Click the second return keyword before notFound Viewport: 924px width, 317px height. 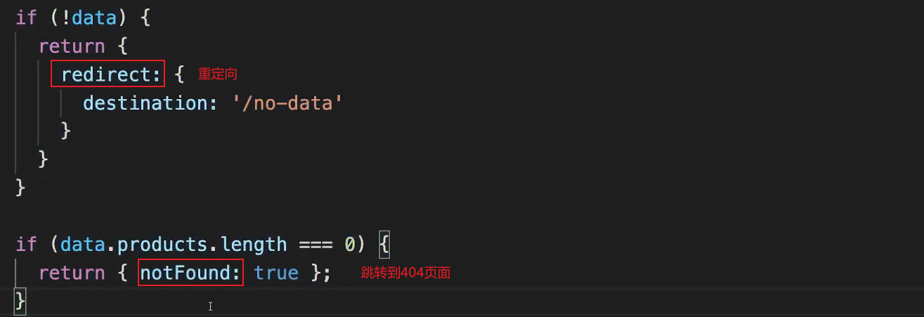pos(72,273)
